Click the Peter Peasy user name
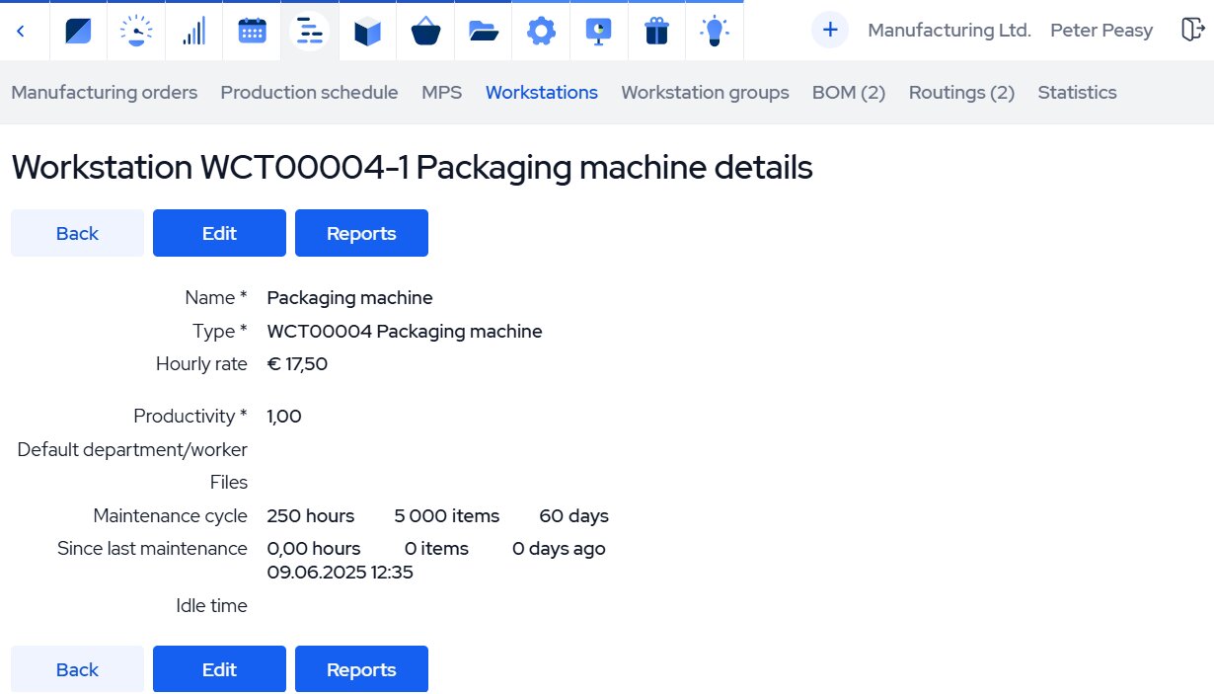 point(1100,31)
